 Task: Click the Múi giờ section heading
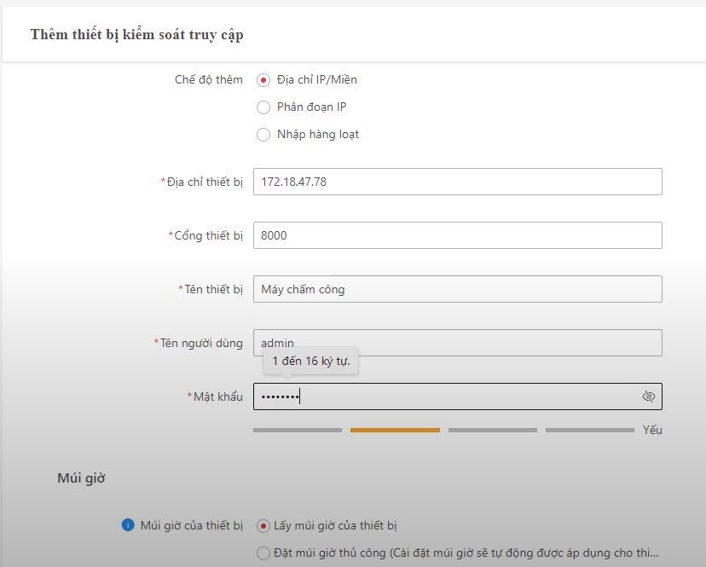[x=81, y=478]
